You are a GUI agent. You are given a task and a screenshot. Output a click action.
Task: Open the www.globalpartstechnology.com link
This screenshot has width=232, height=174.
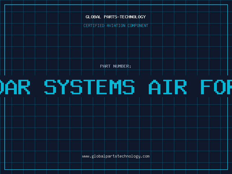(116, 156)
